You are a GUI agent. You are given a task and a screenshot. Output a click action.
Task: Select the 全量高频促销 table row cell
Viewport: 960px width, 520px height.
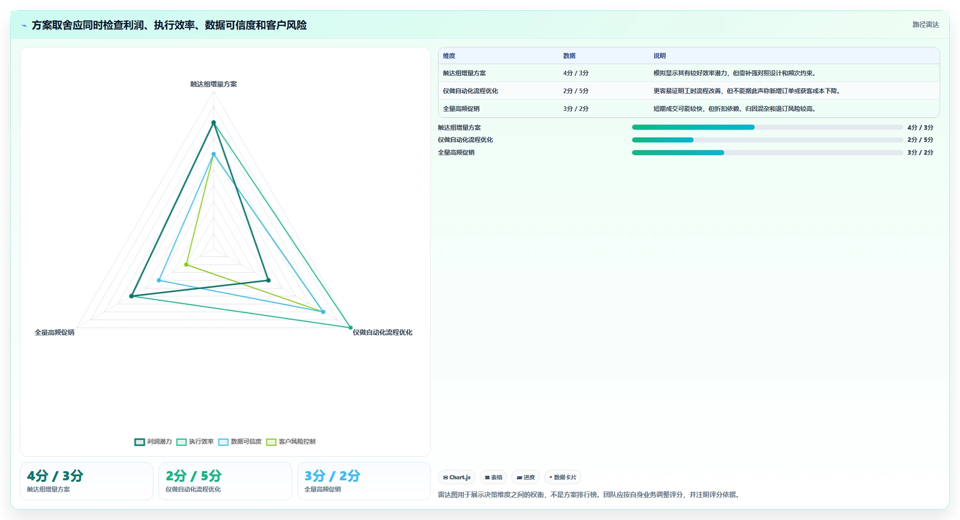point(461,109)
